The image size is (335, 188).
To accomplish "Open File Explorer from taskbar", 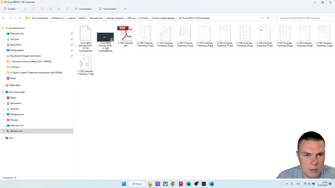I will (x=150, y=184).
